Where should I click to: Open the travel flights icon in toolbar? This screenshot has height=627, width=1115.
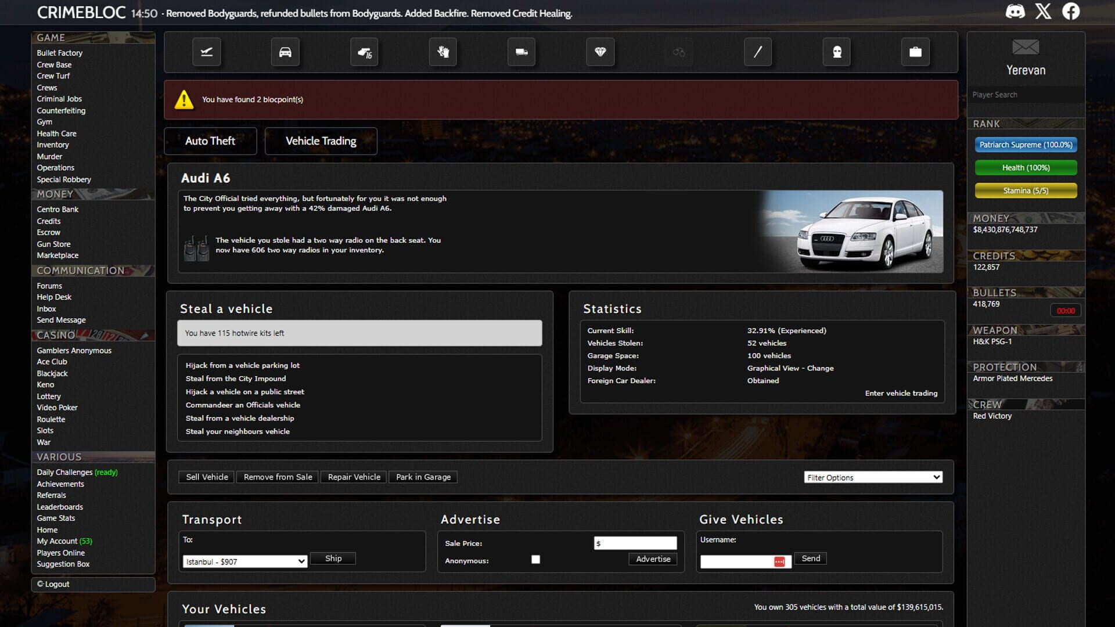(x=206, y=52)
